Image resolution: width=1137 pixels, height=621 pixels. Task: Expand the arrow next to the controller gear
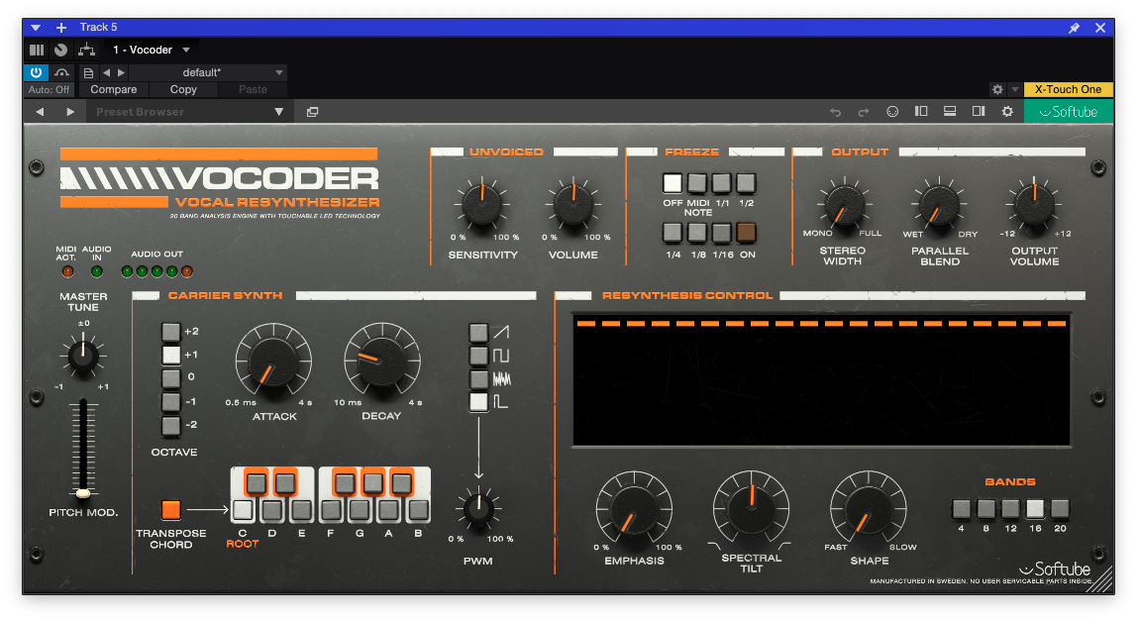[1014, 89]
